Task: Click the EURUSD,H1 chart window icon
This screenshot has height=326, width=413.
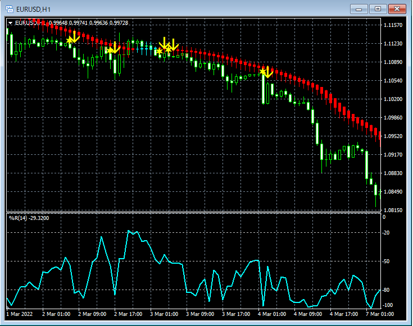Action: point(10,10)
